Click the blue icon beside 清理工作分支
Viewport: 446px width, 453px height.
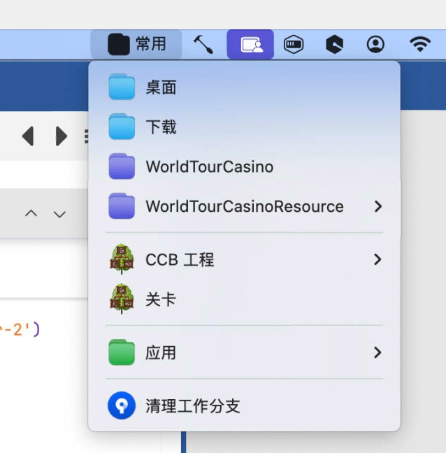click(x=122, y=405)
